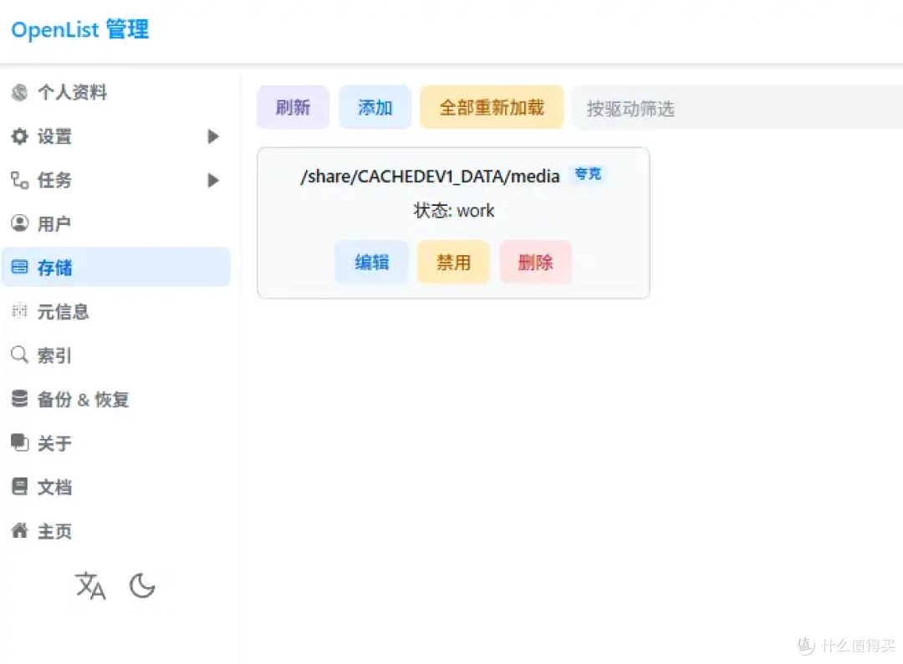Go to 主页 from the sidebar

[x=115, y=531]
